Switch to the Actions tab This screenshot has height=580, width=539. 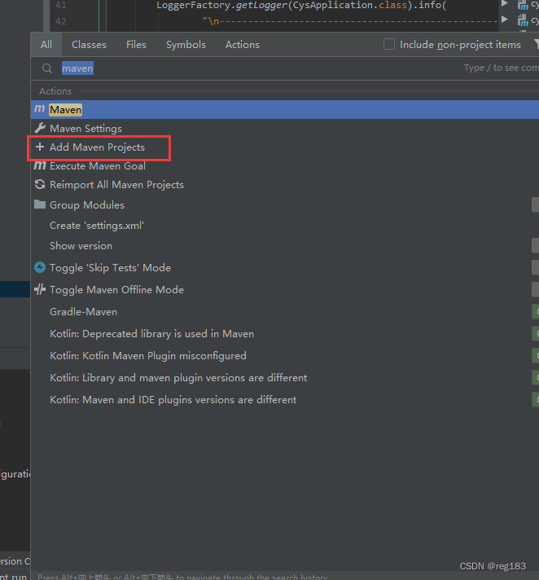tap(243, 45)
